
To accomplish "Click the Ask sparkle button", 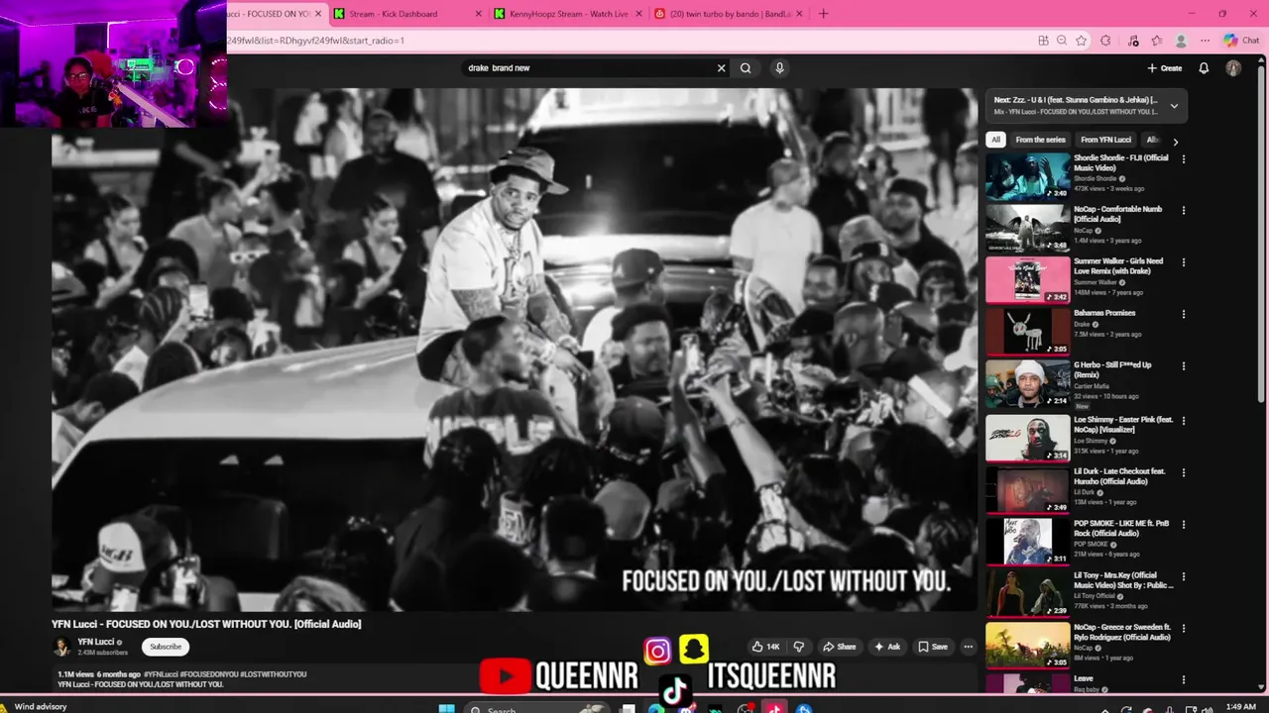I will coord(886,647).
